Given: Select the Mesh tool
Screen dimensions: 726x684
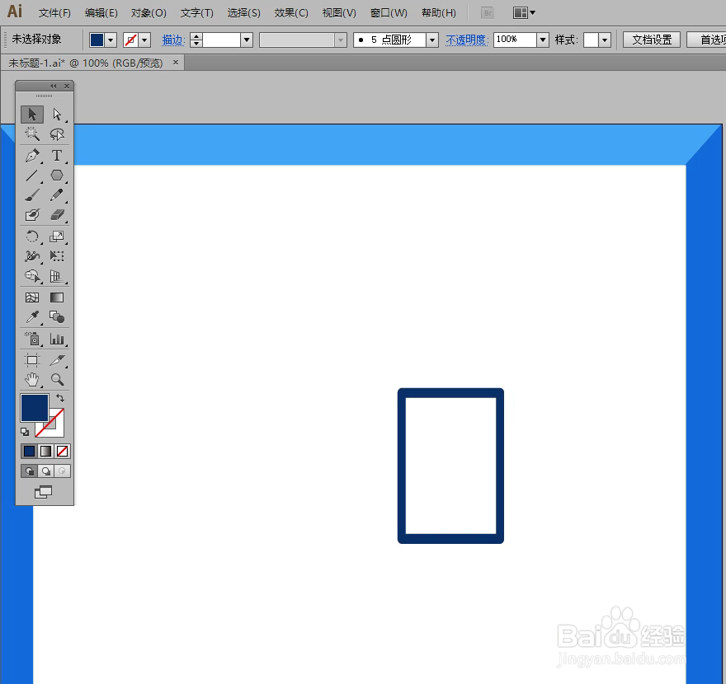Looking at the screenshot, I should tap(32, 297).
